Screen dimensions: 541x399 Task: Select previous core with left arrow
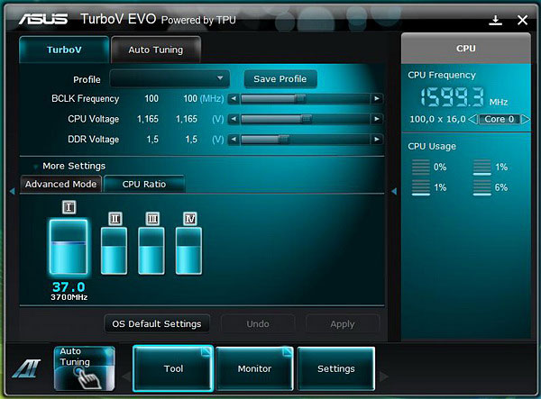pos(472,119)
